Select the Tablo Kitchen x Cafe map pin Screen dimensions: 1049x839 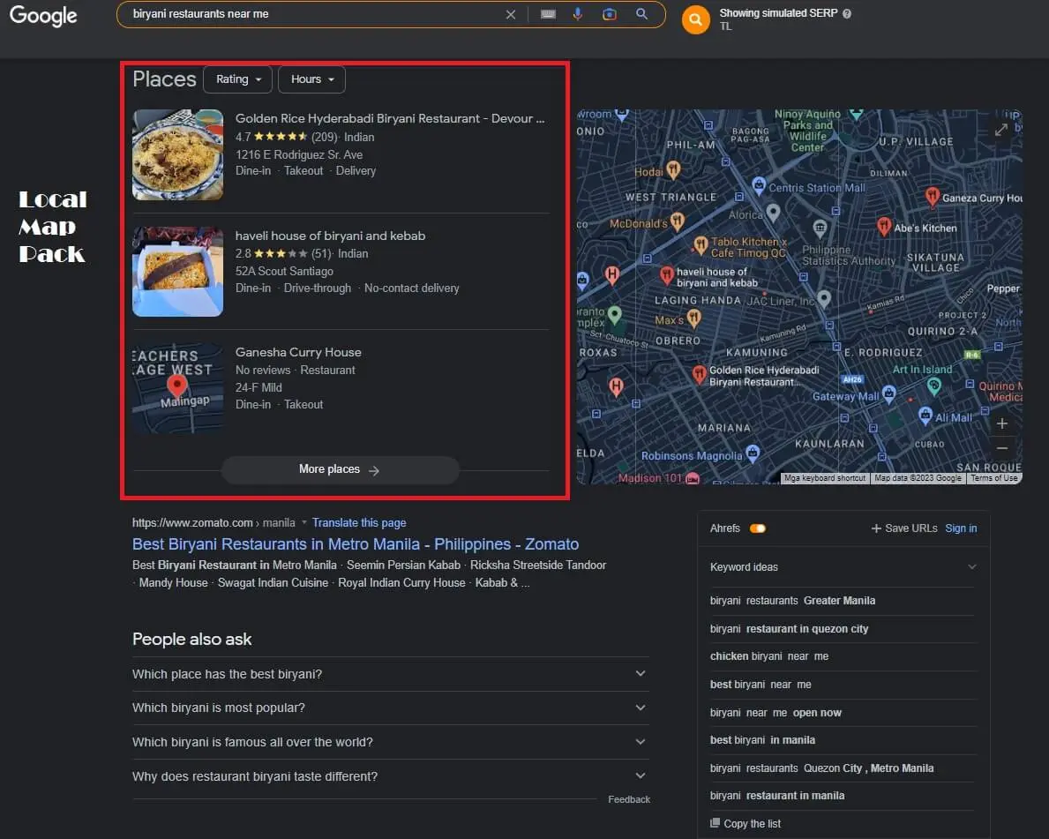point(701,245)
